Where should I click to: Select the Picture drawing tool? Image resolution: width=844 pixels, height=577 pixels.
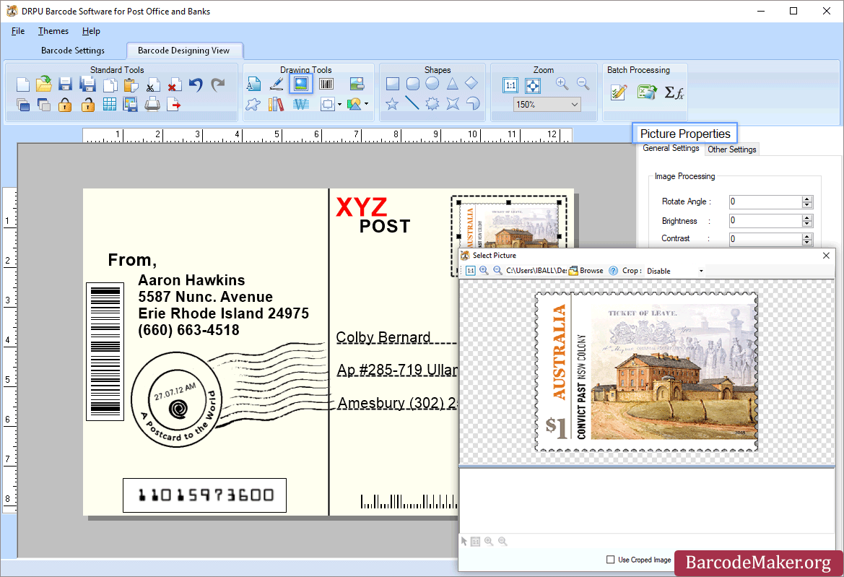tap(301, 84)
